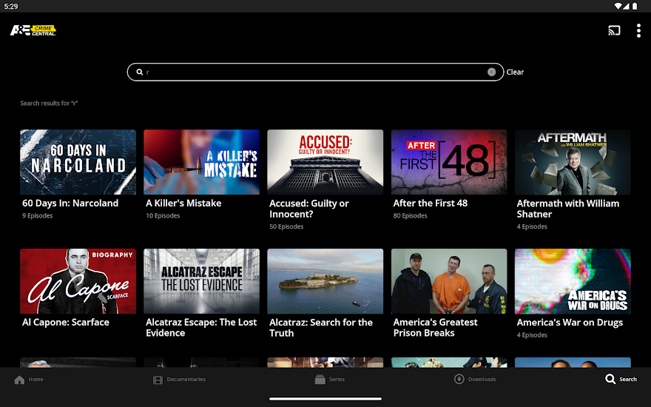
Task: Open the Series tab
Action: (329, 380)
